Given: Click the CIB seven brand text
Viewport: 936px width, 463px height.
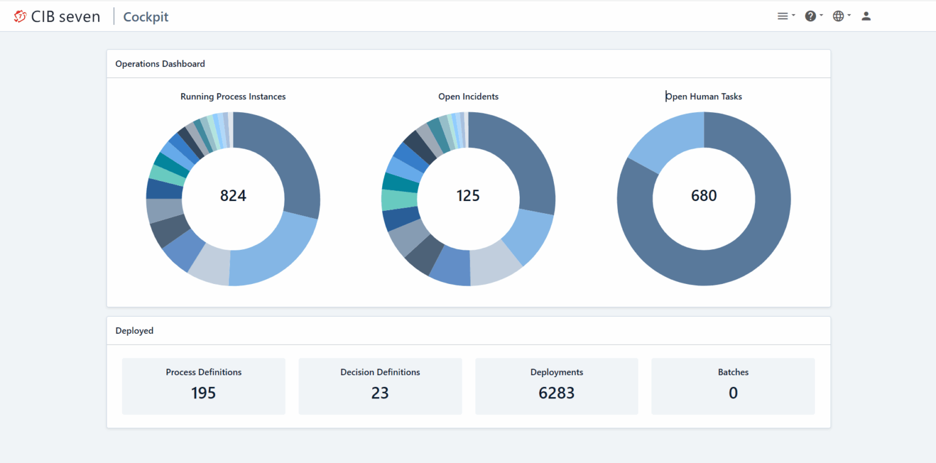Looking at the screenshot, I should pyautogui.click(x=66, y=17).
